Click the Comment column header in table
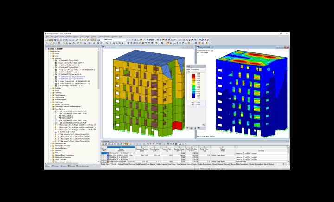Image resolution: width=334 pixels, height=202 pixels. tap(261, 150)
